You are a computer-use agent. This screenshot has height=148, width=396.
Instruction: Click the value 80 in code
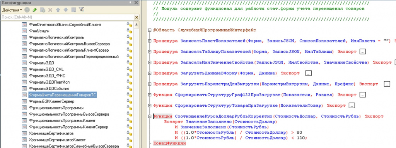point(300,133)
